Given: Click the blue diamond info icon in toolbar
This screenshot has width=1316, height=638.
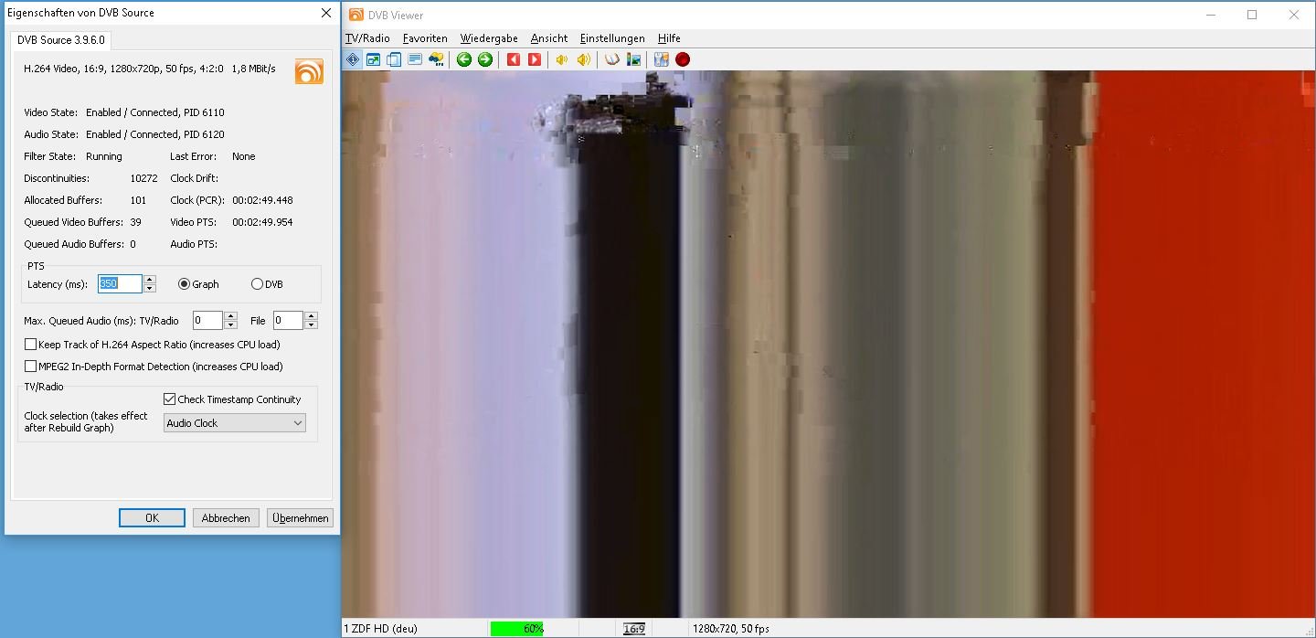Looking at the screenshot, I should click(x=353, y=59).
